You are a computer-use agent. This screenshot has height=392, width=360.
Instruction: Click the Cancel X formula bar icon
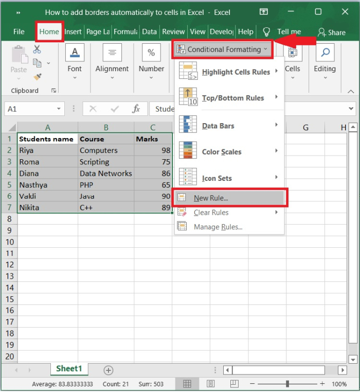pos(93,109)
